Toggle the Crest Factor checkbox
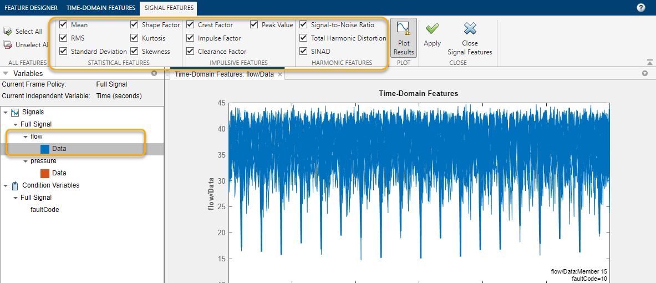The image size is (656, 283). click(190, 25)
